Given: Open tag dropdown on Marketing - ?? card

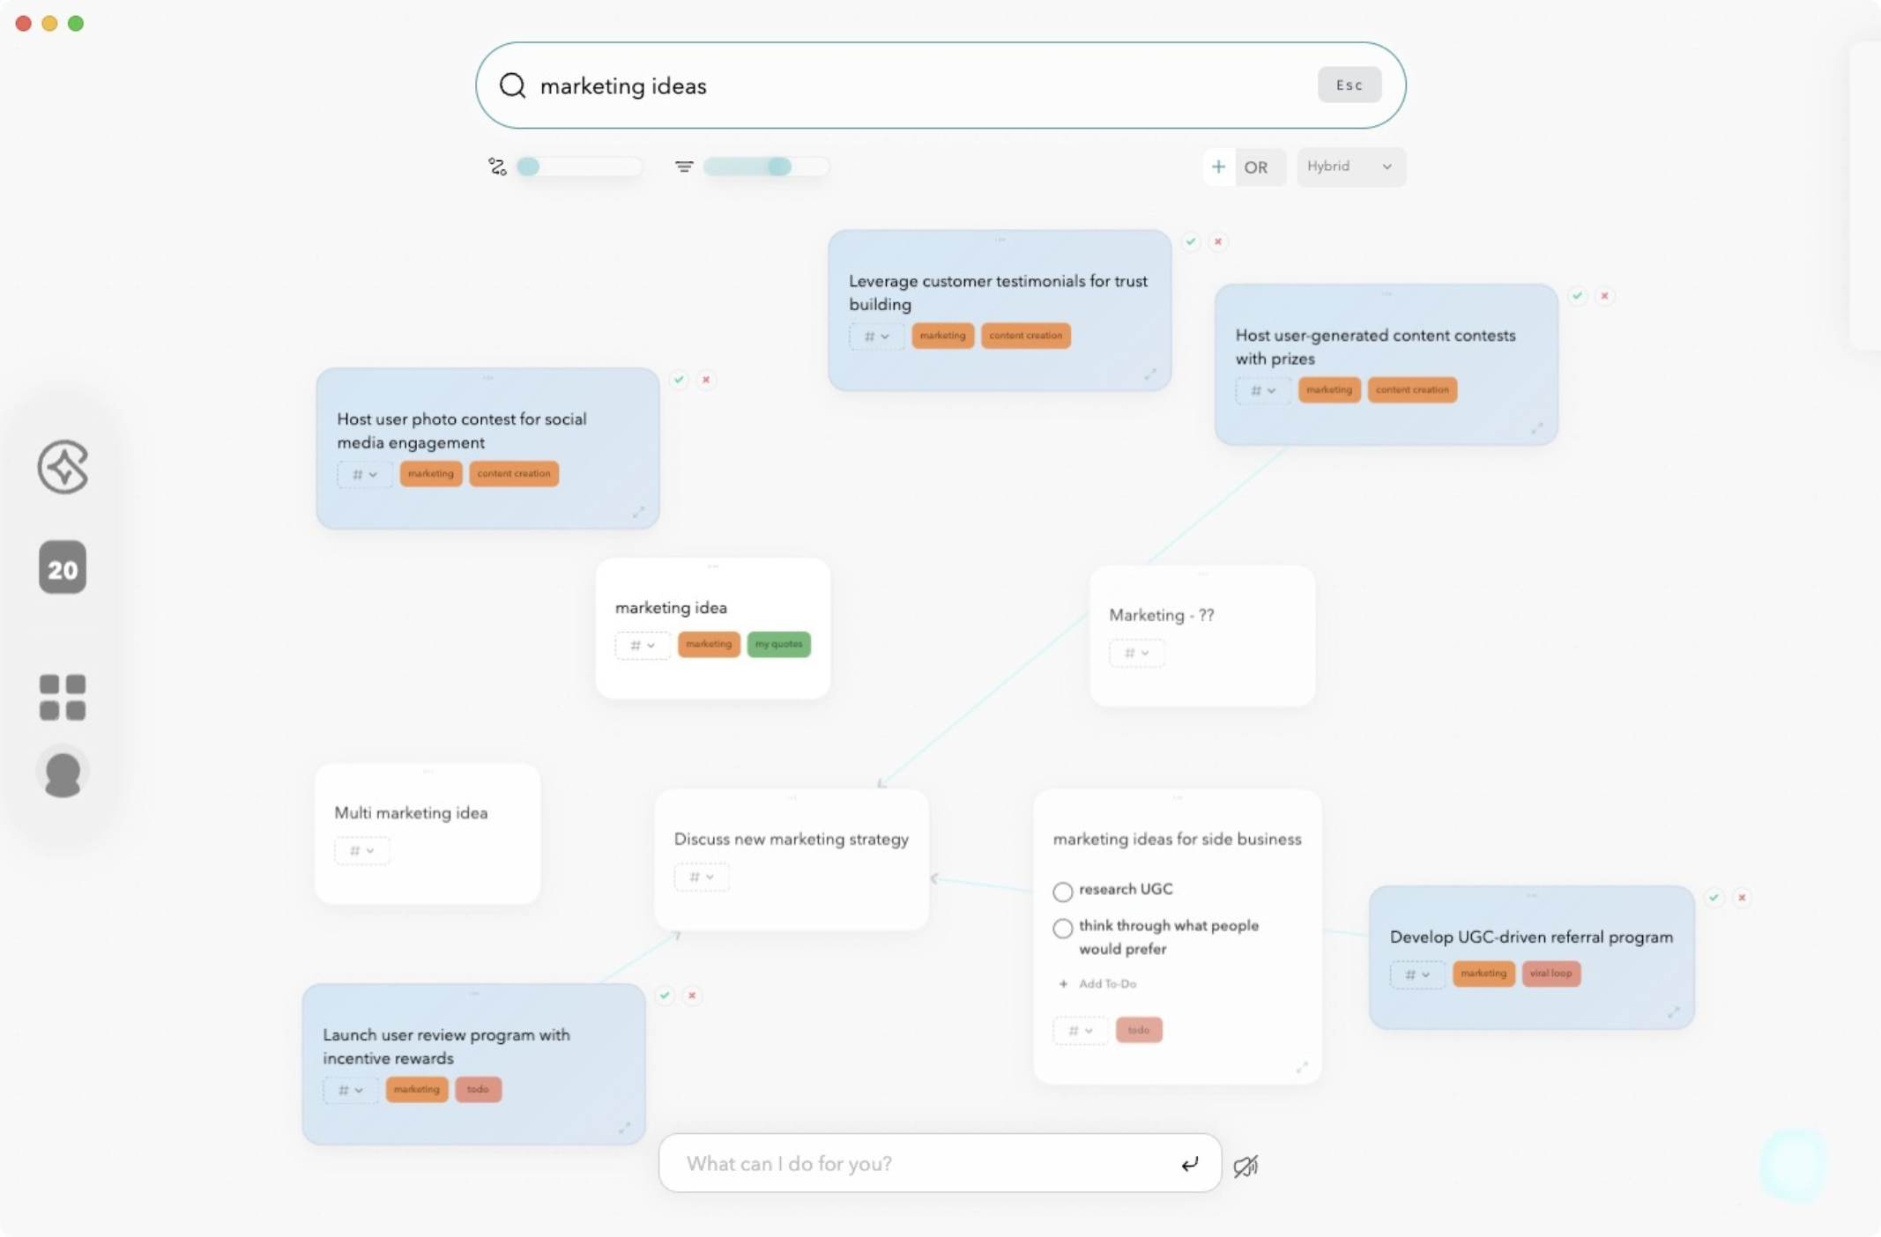Looking at the screenshot, I should [1136, 654].
